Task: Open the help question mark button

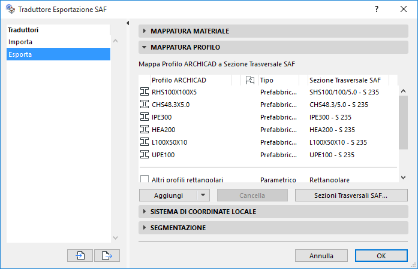Action: [x=377, y=10]
